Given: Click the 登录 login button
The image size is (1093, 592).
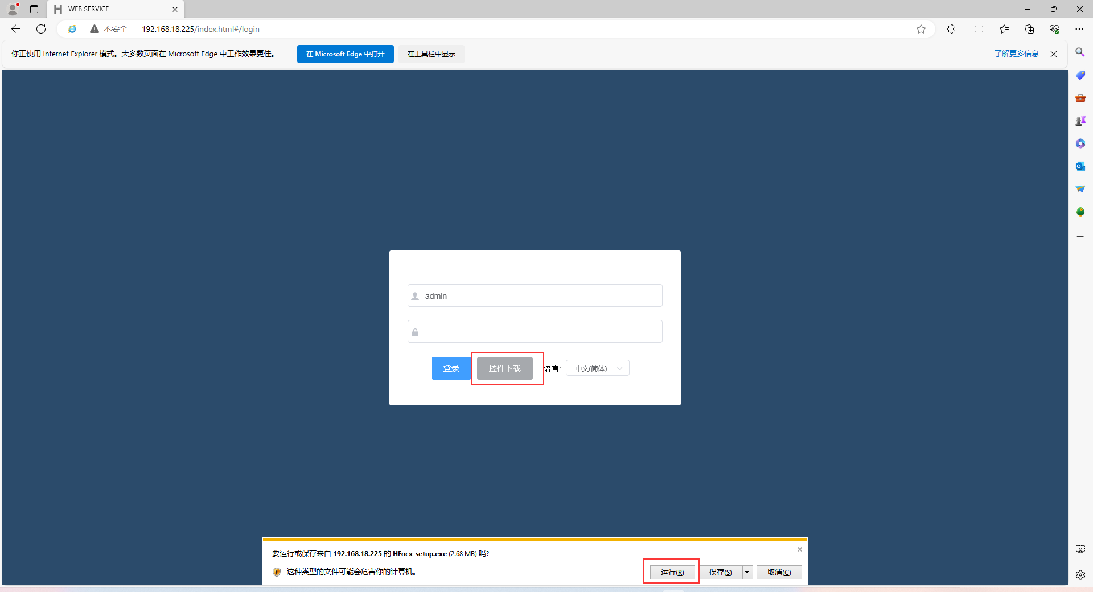Looking at the screenshot, I should 451,368.
